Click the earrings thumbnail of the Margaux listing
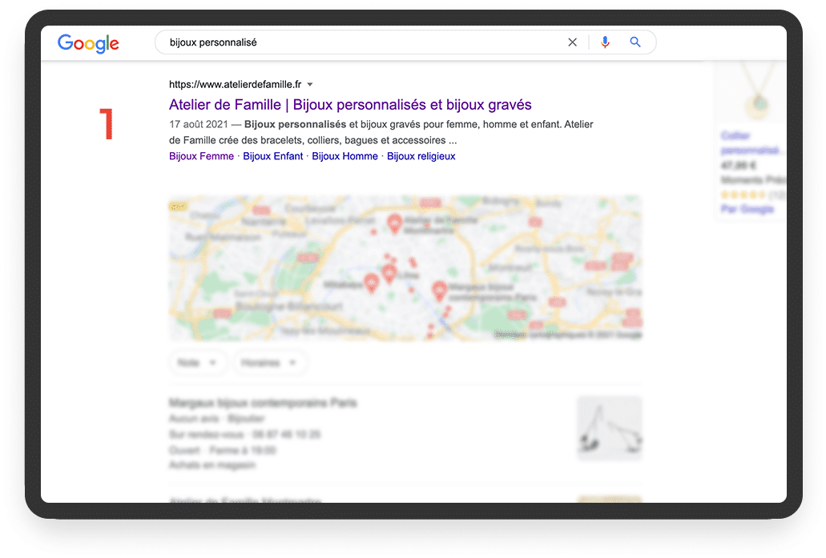 610,429
